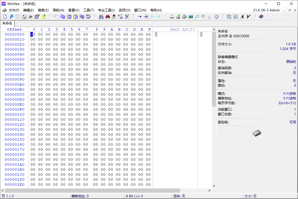Open the general options settings
This screenshot has width=298, height=199.
pos(216,16)
